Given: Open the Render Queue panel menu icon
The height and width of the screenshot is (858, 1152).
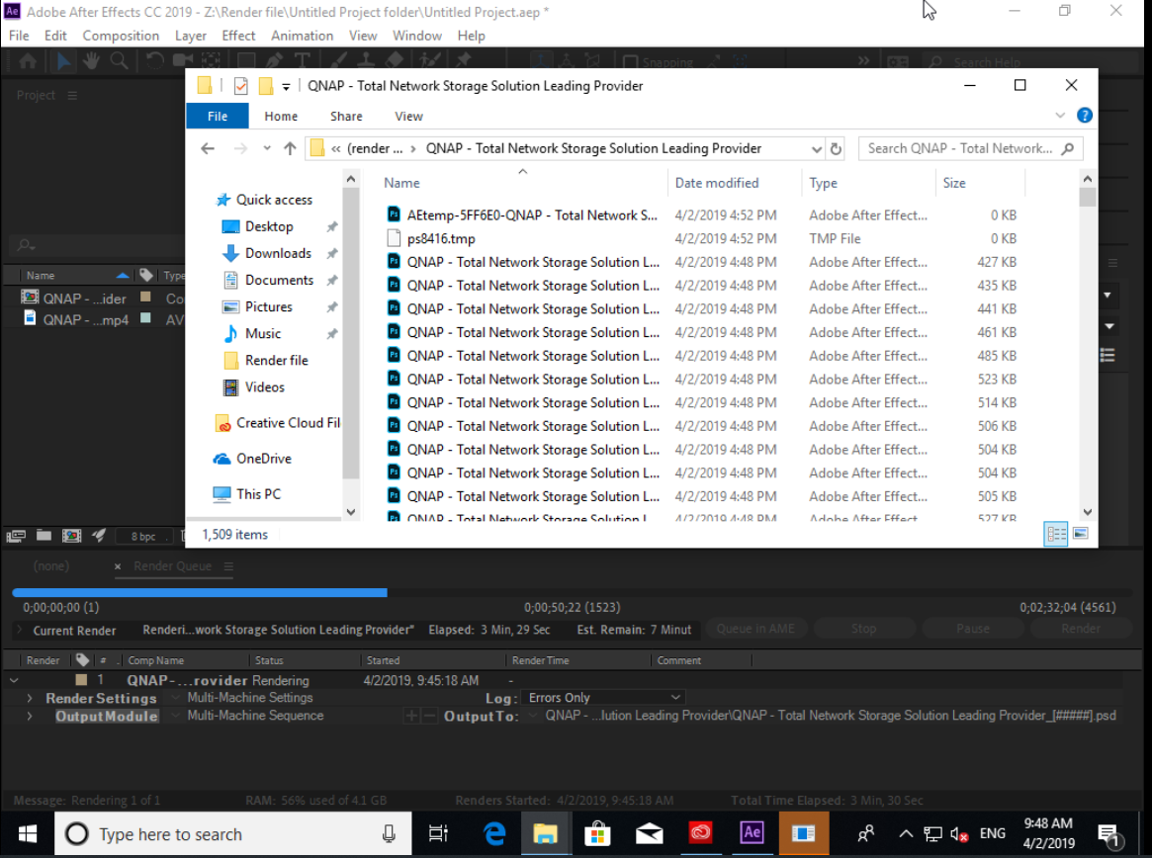Looking at the screenshot, I should [228, 566].
